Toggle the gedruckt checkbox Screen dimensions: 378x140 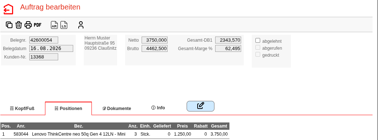pos(258,54)
